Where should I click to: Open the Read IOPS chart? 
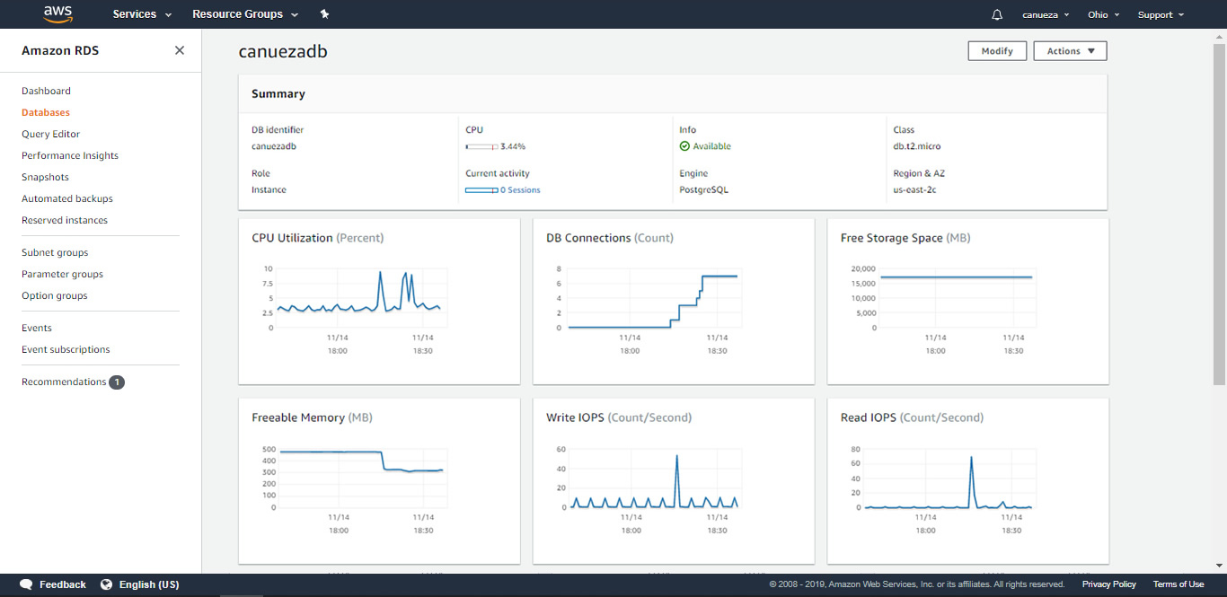[968, 480]
